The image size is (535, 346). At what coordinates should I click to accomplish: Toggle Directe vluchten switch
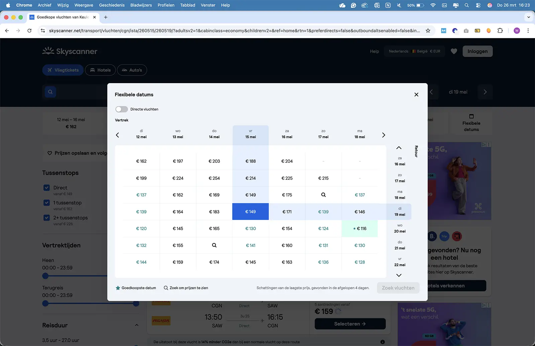pyautogui.click(x=122, y=109)
